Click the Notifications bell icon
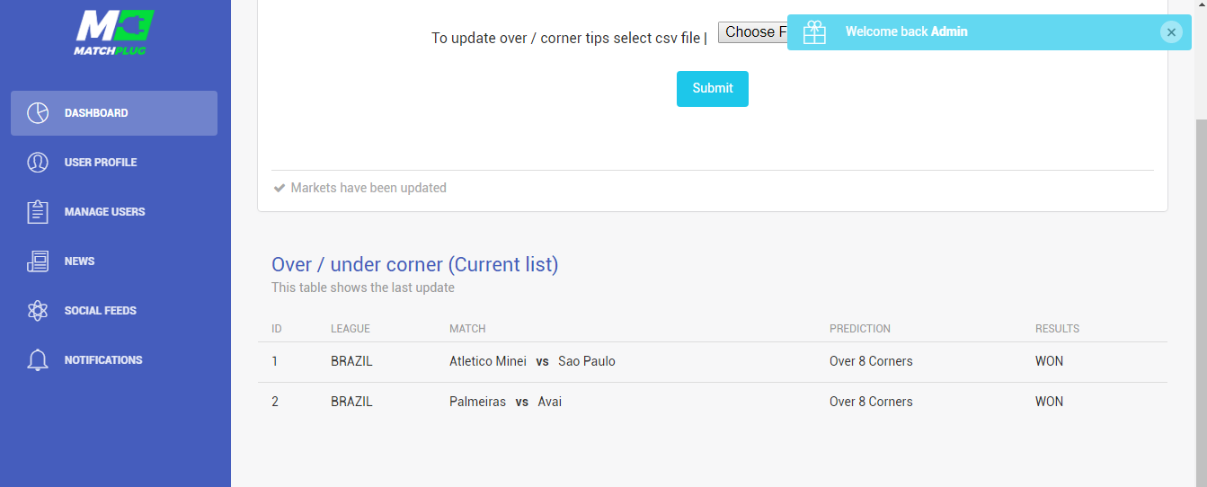 pos(38,360)
